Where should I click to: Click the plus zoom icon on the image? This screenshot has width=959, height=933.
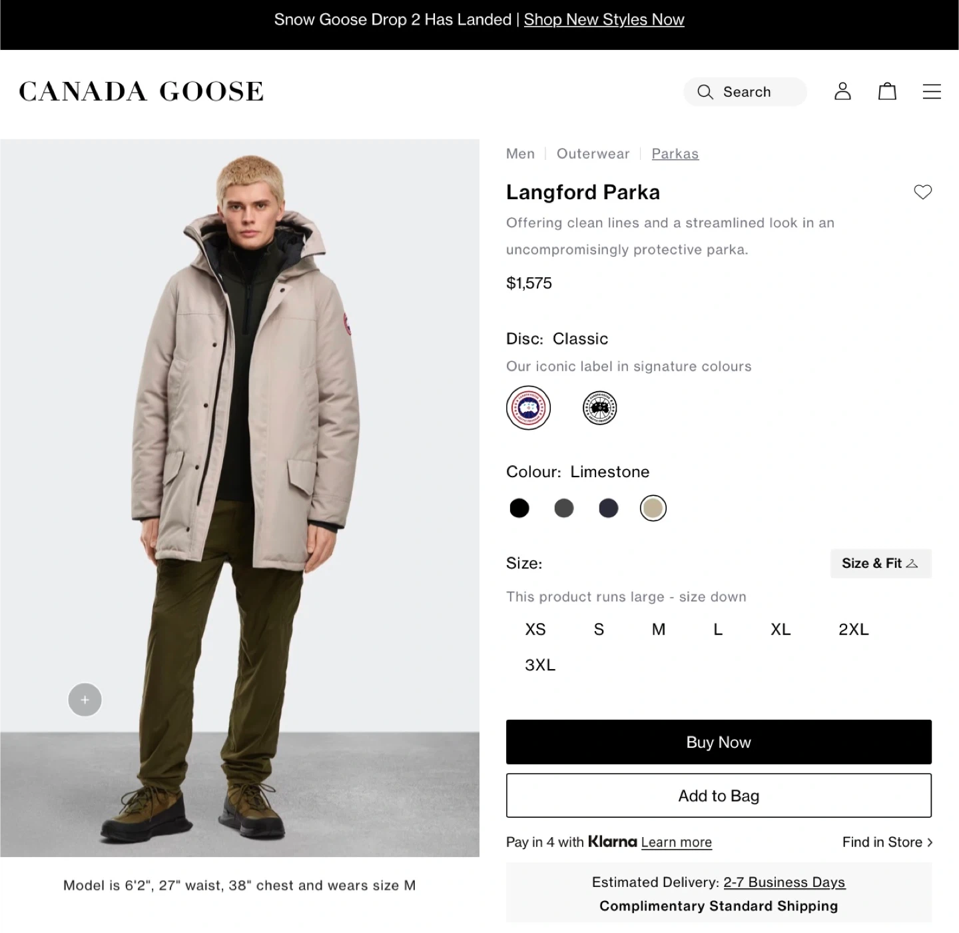tap(85, 700)
